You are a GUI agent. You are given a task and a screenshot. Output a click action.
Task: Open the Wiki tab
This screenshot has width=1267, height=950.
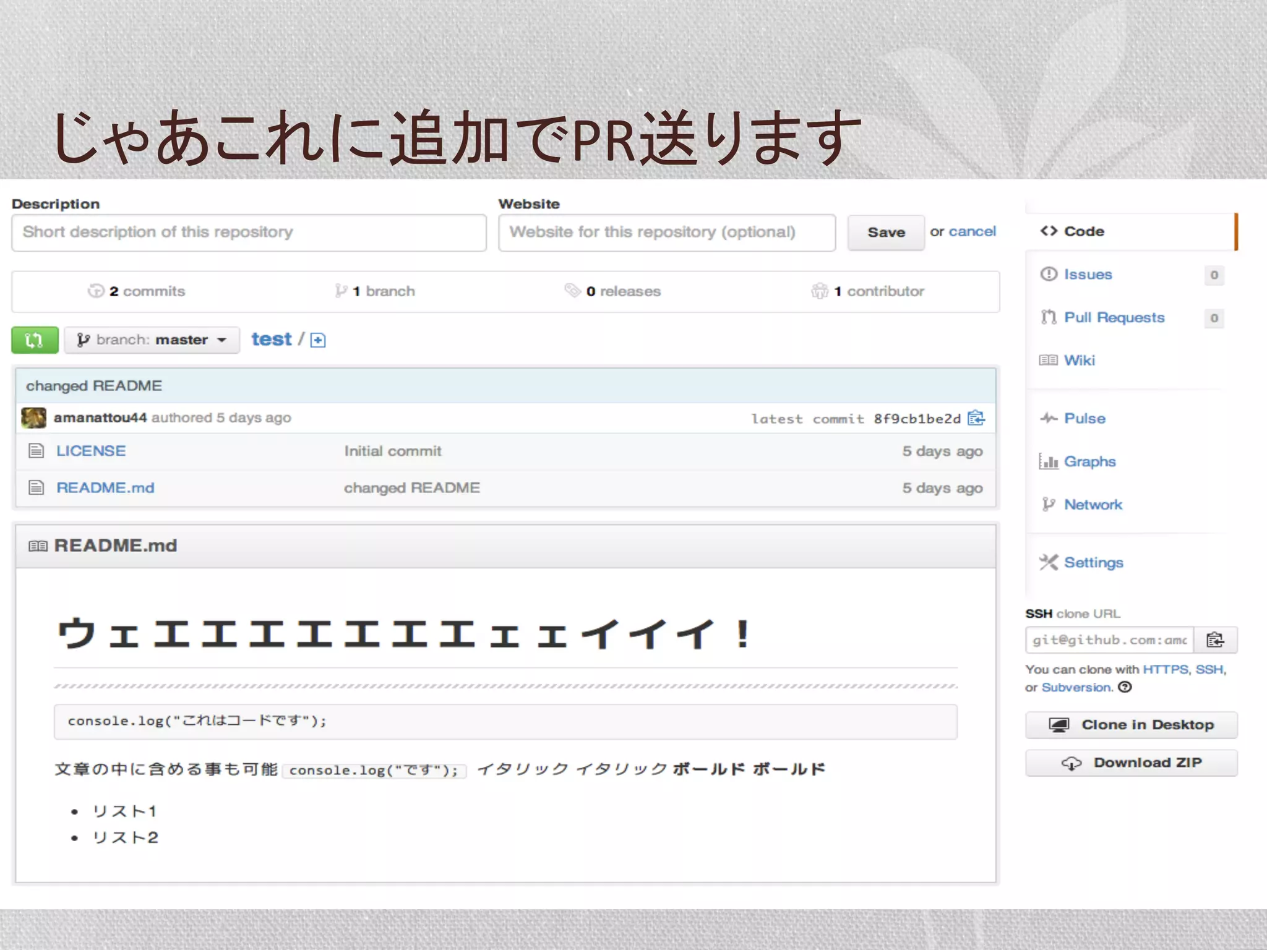pyautogui.click(x=1080, y=360)
